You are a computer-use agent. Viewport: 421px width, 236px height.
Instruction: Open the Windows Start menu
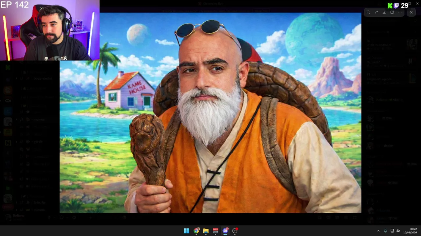(x=186, y=231)
